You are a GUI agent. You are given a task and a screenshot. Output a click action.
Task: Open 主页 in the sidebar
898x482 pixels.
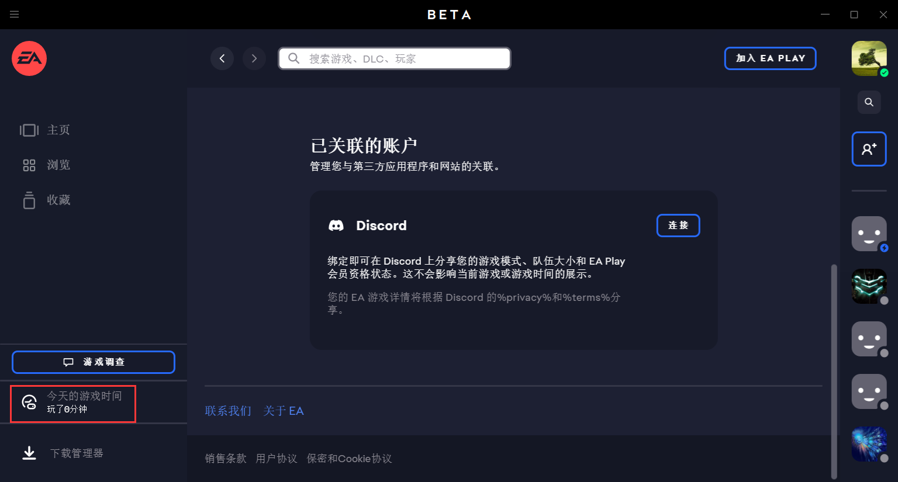point(58,130)
